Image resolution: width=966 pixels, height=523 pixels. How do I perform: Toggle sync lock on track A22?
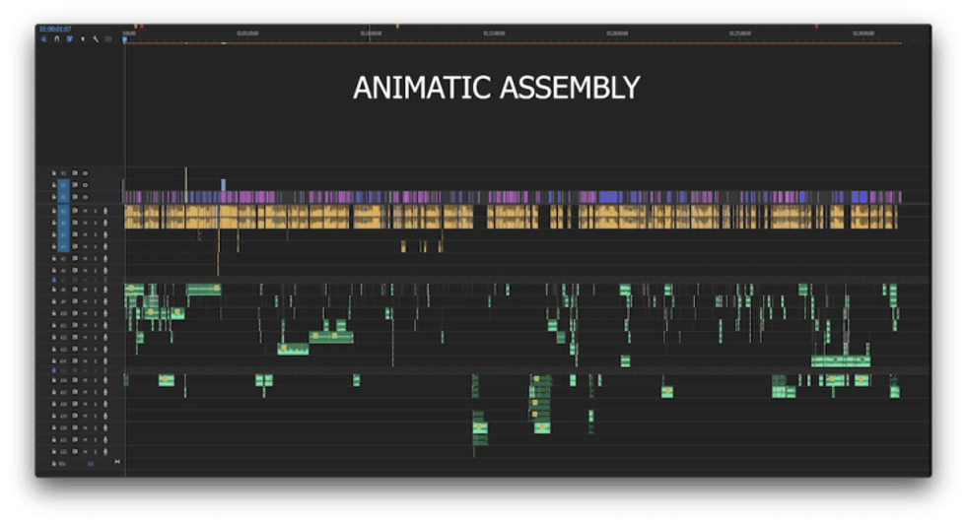pos(75,452)
